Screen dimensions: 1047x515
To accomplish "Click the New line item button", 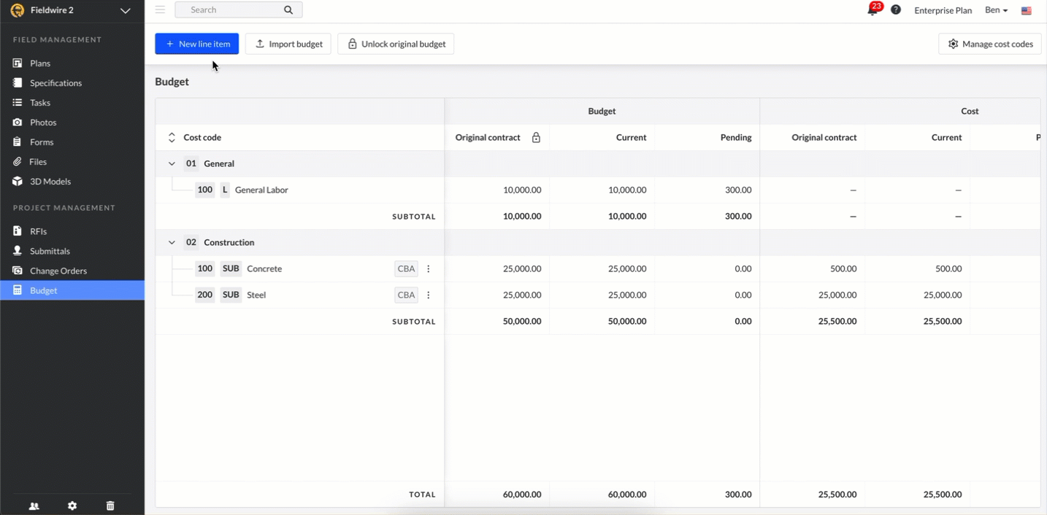I will (196, 44).
